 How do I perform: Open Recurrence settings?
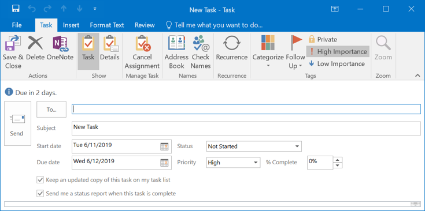(x=232, y=48)
